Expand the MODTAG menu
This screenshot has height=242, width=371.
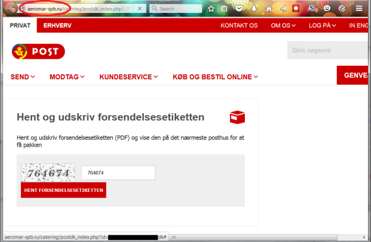[67, 77]
